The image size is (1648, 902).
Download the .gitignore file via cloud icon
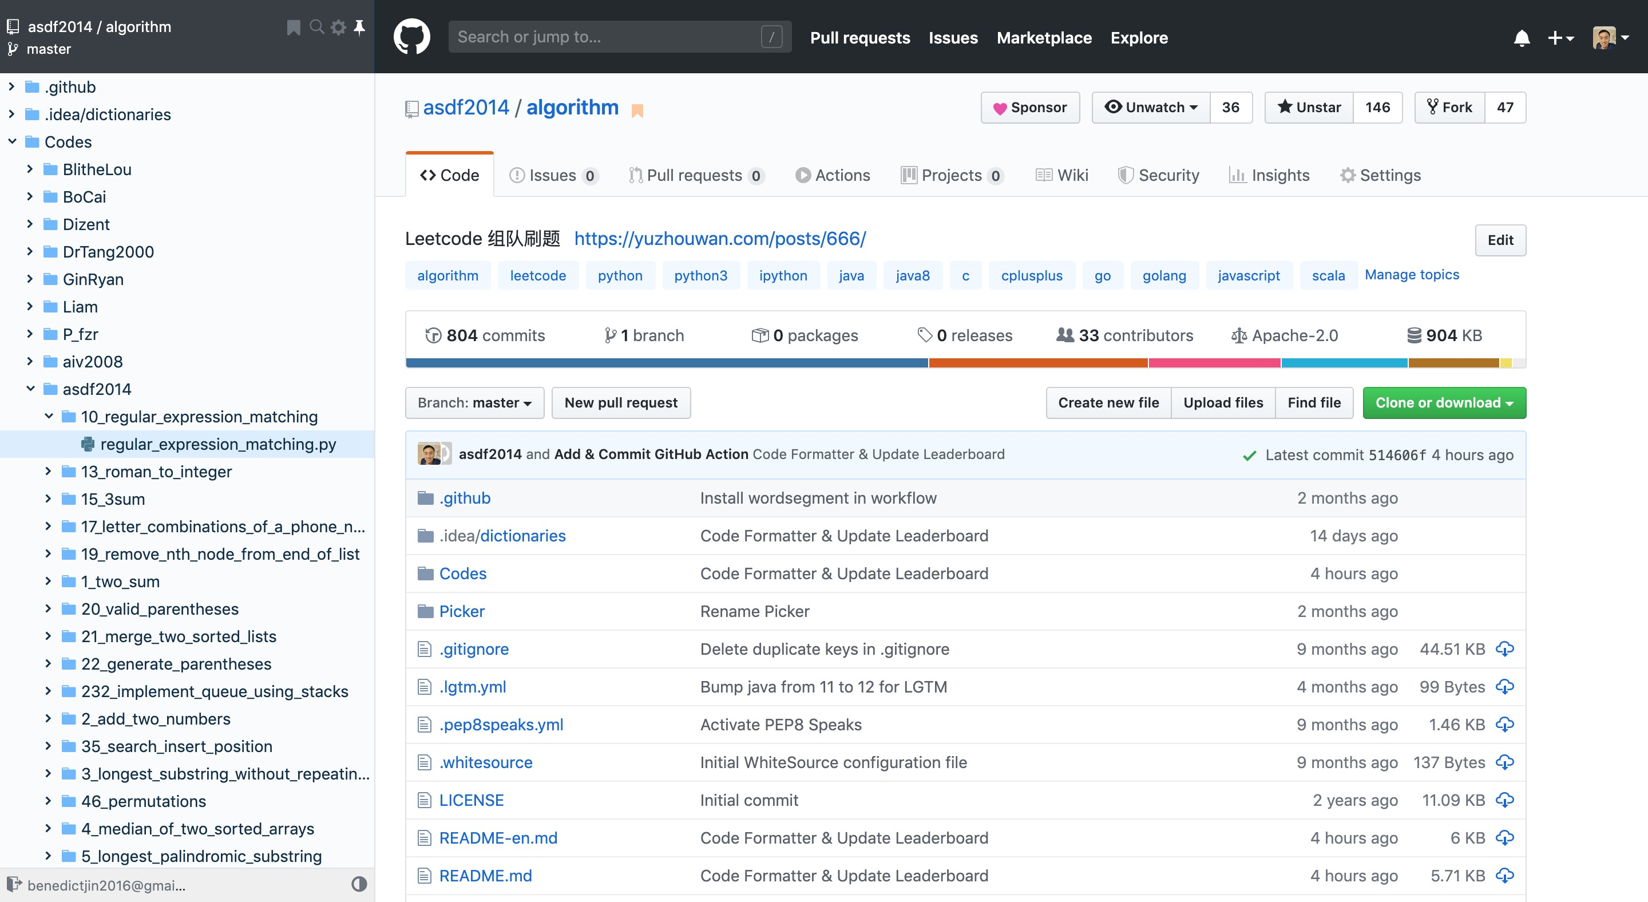click(1505, 648)
